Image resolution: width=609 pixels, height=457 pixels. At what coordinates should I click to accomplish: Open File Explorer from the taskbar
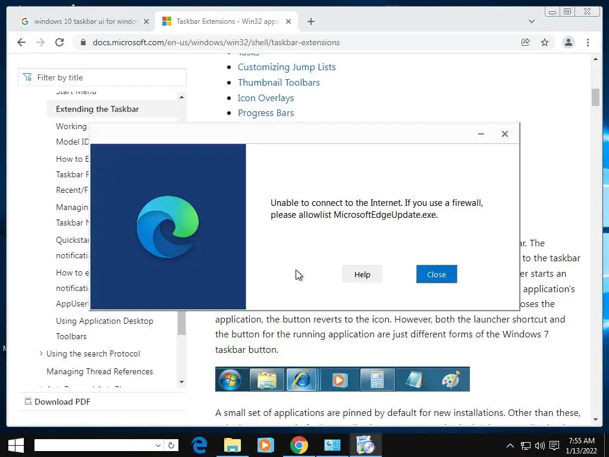click(x=233, y=445)
